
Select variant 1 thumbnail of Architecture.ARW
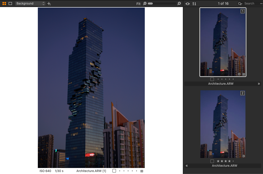223,42
